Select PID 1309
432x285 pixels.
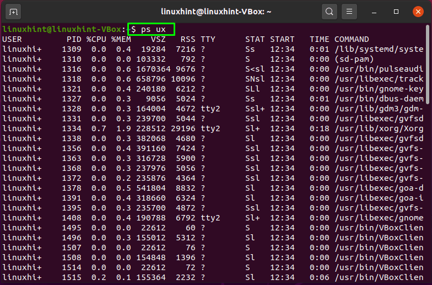pyautogui.click(x=72, y=50)
